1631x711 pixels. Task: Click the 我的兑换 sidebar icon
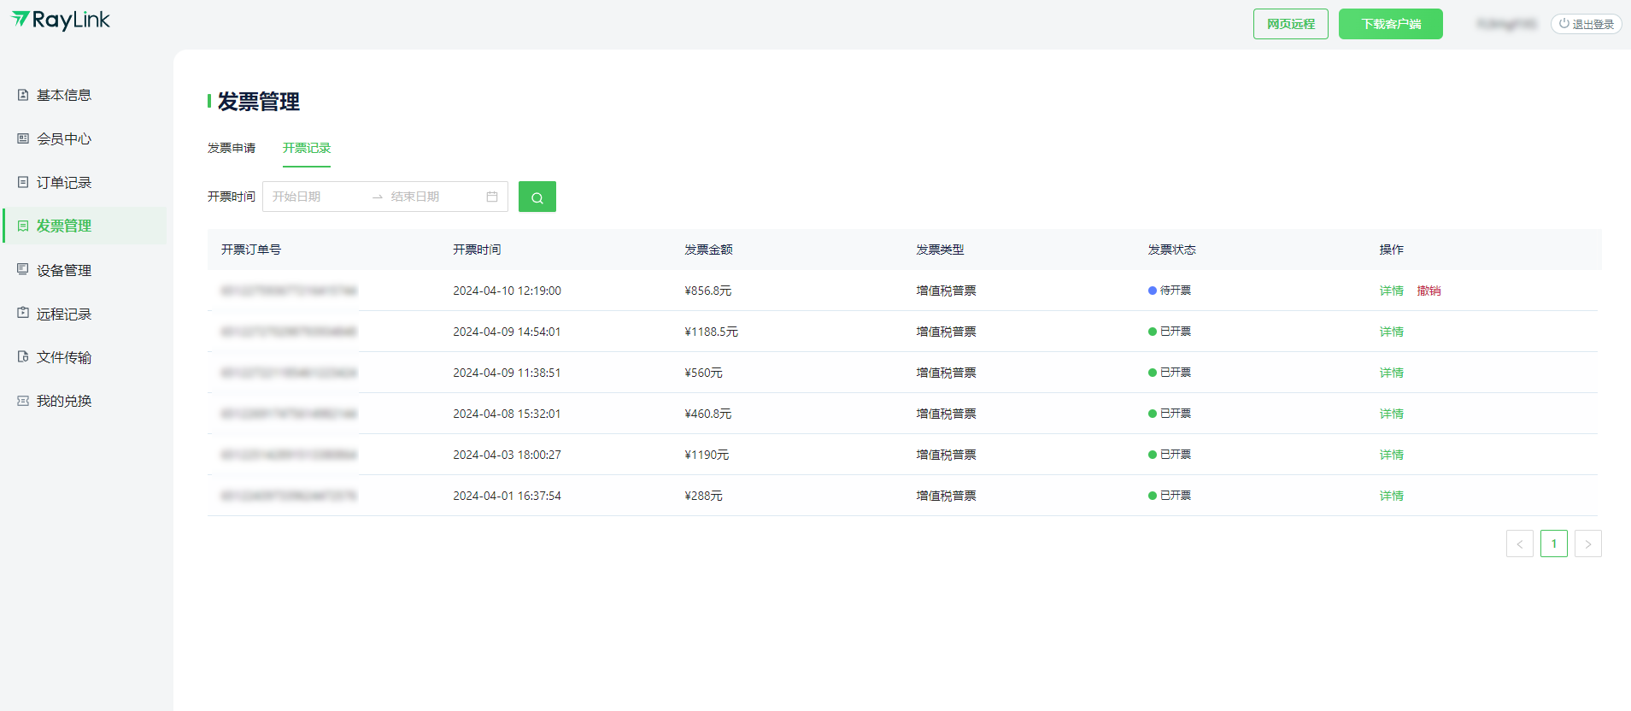pos(23,401)
